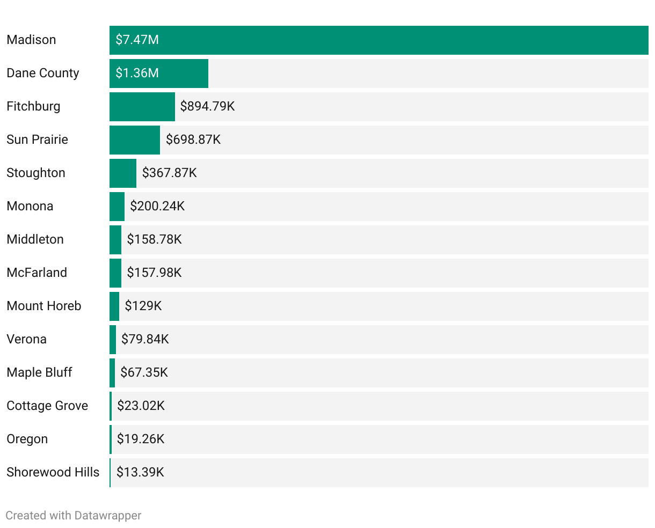Click the Middleton row label

pyautogui.click(x=35, y=239)
